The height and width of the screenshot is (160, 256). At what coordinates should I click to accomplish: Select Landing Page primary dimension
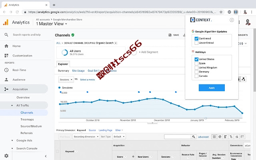(x=106, y=130)
